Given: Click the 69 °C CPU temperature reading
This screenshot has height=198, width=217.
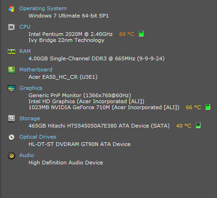Looking at the screenshot, I should [x=127, y=34].
